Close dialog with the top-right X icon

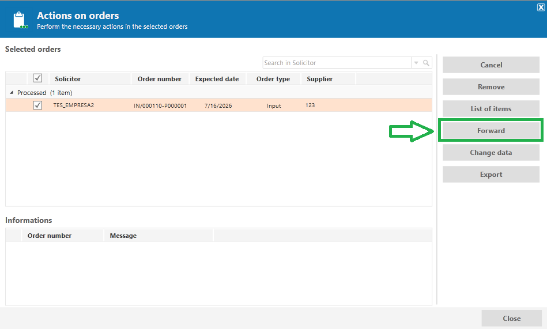tap(541, 7)
